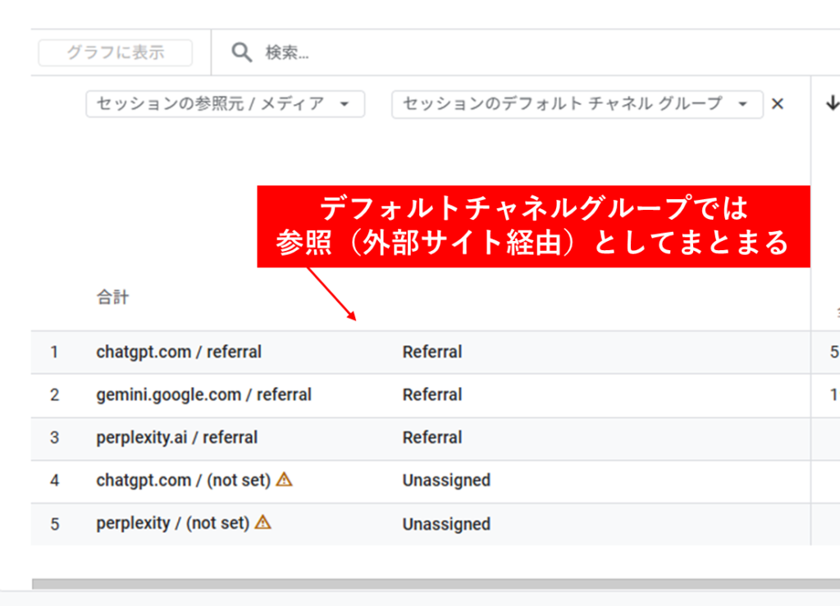Viewport: 840px width, 606px height.
Task: Click the perplexity / (not set) text
Action: coord(172,523)
